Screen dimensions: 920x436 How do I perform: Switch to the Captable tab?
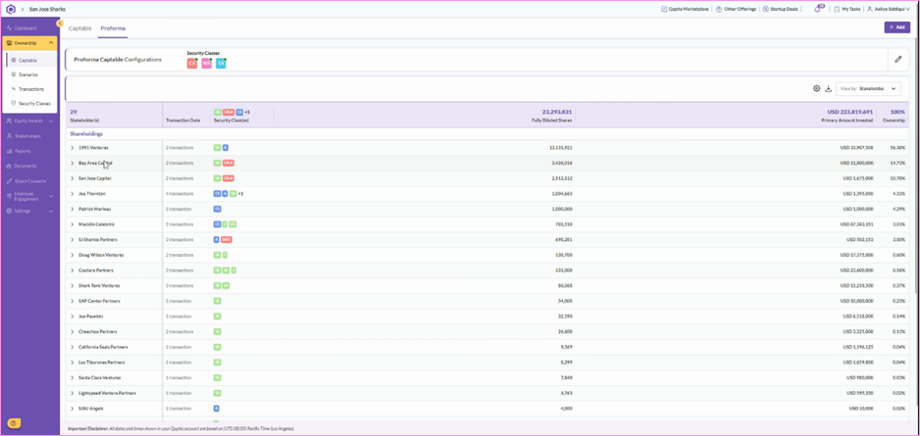79,28
